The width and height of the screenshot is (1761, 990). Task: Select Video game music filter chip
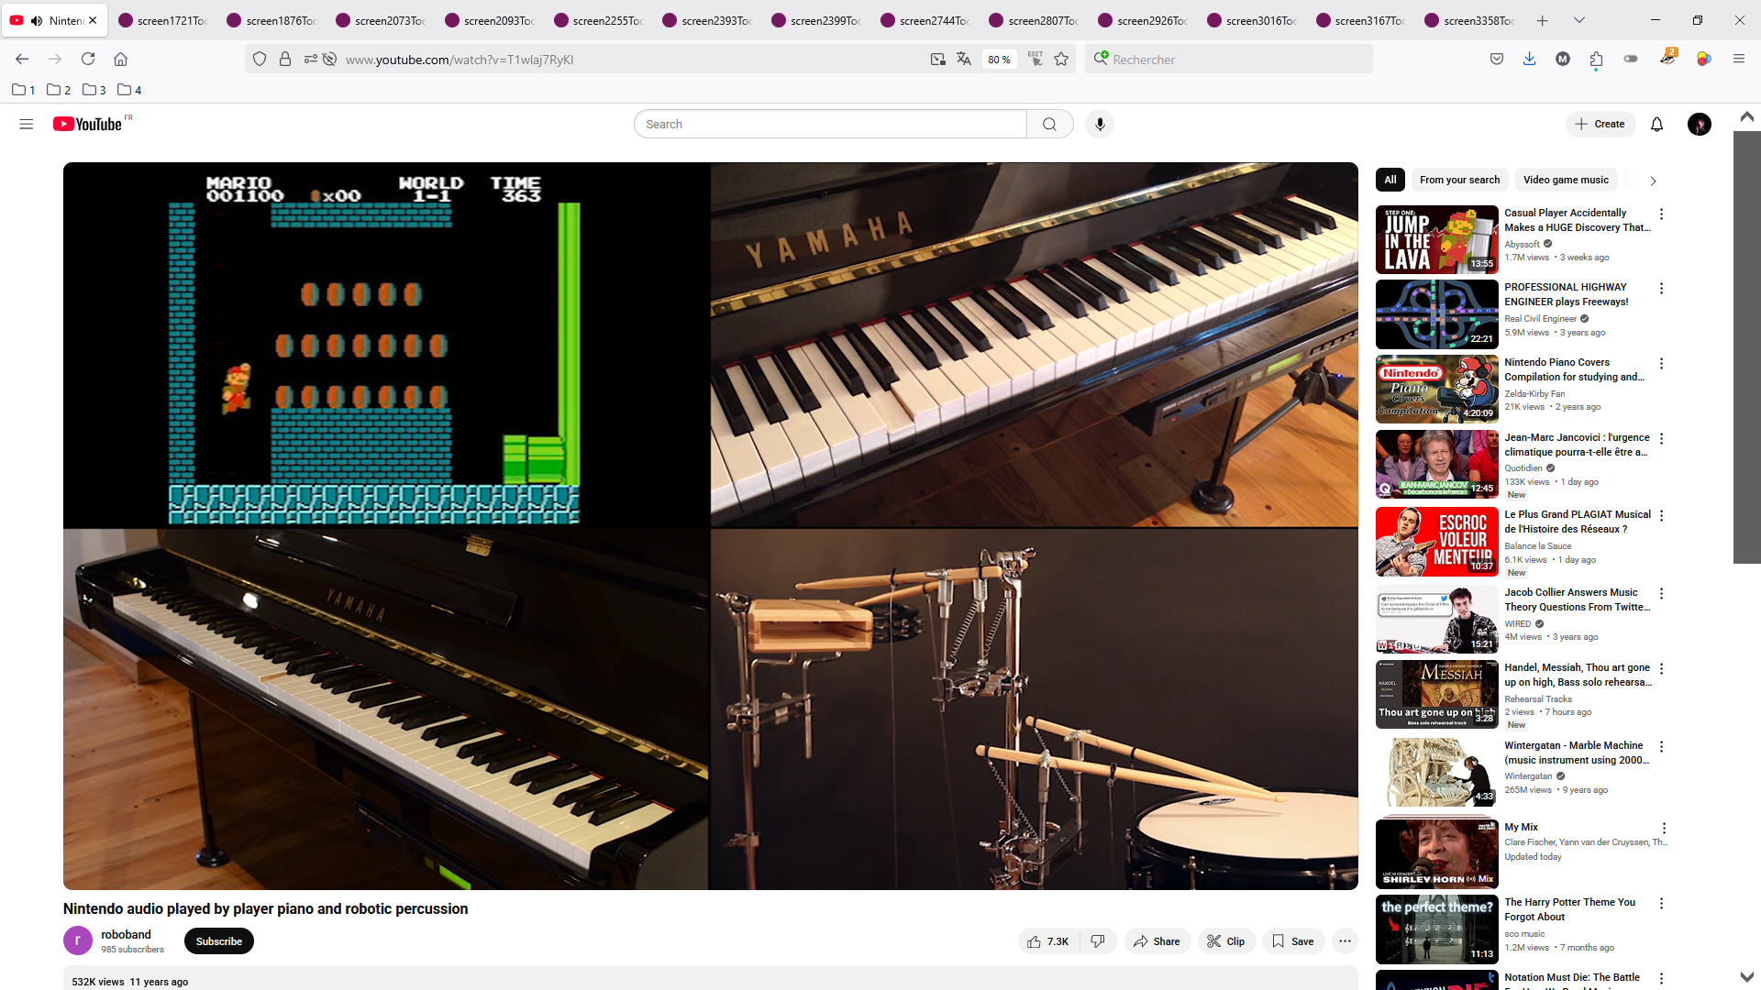tap(1566, 181)
